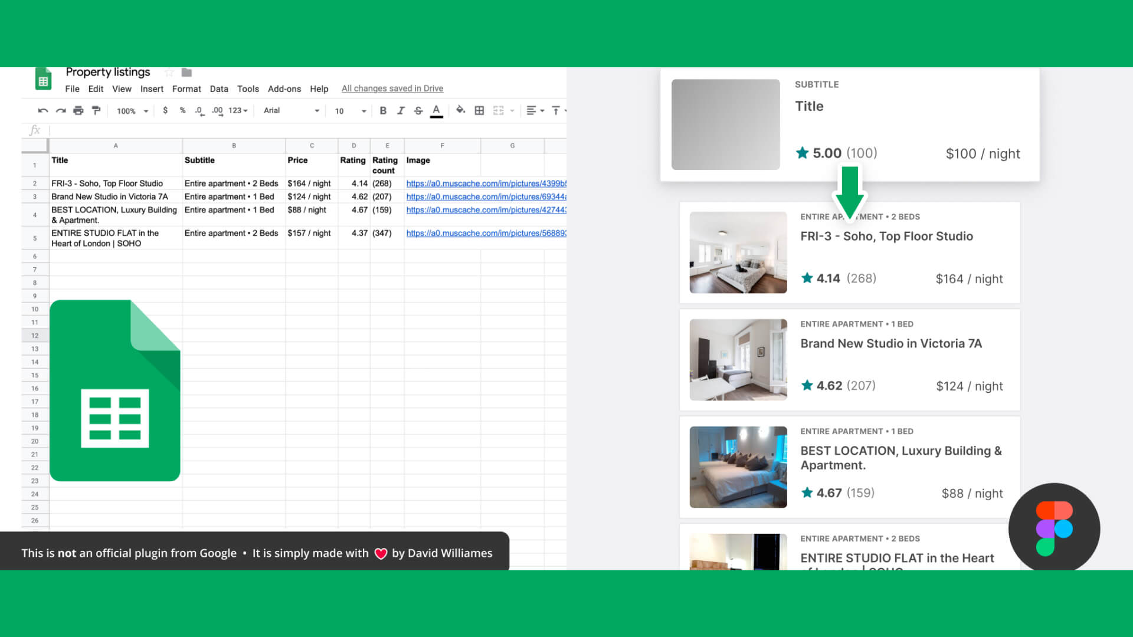This screenshot has height=637, width=1133.
Task: Select row 12 header
Action: (35, 336)
